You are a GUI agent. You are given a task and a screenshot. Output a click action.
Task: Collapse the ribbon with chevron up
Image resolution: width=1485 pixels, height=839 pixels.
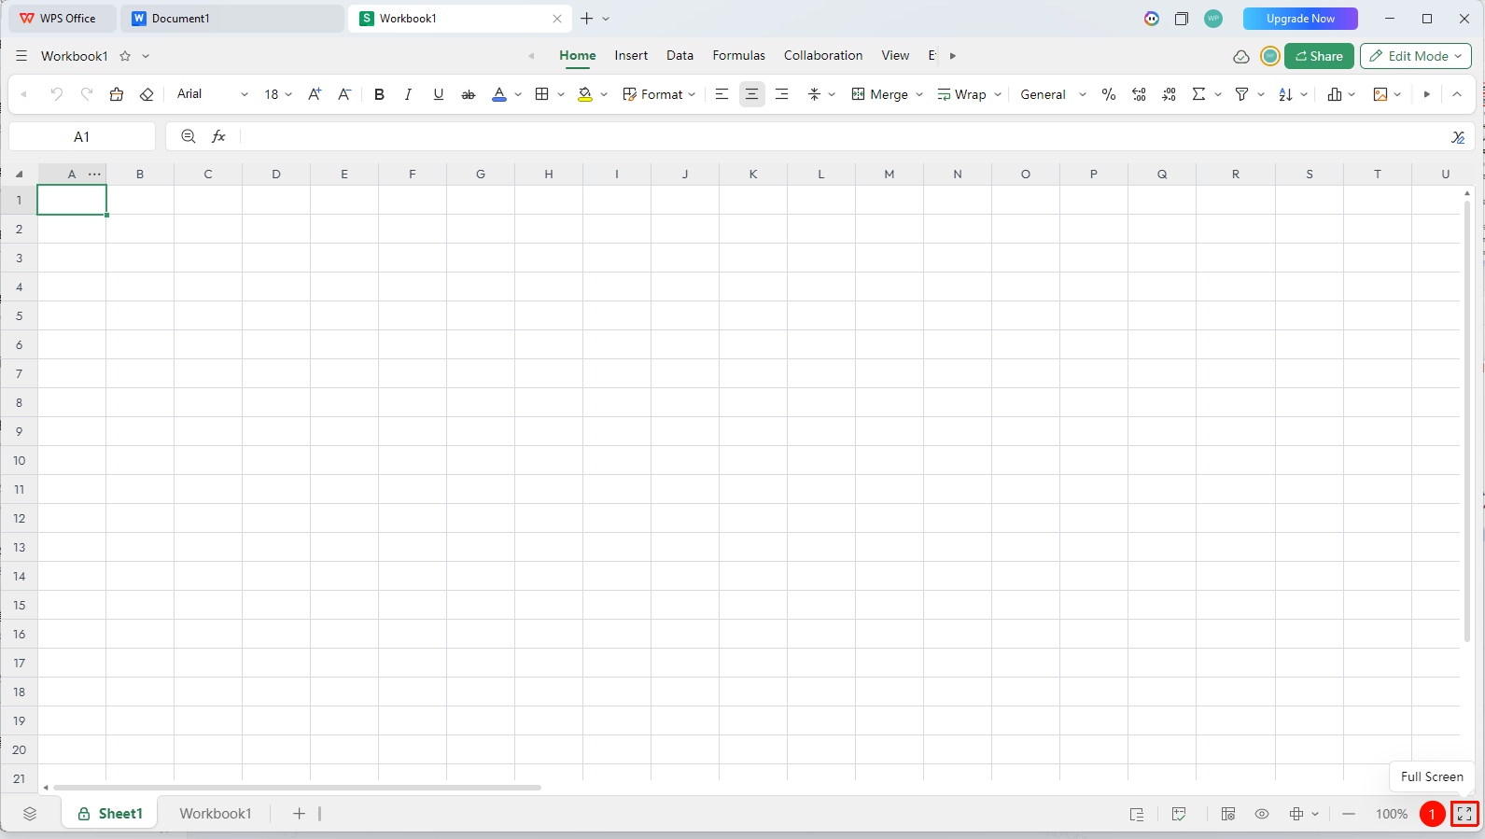[x=1457, y=94]
